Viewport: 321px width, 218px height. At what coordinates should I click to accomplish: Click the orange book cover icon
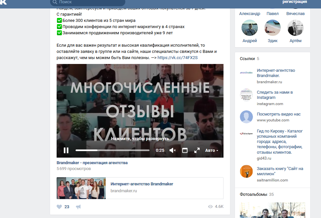click(x=246, y=171)
